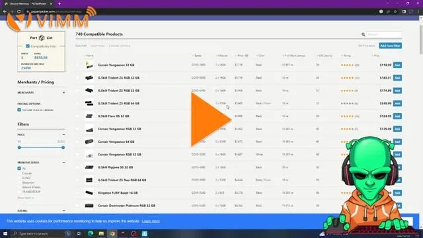423x238 pixels.
Task: Check the Kingston manufacturer filter
Action: 19,182
